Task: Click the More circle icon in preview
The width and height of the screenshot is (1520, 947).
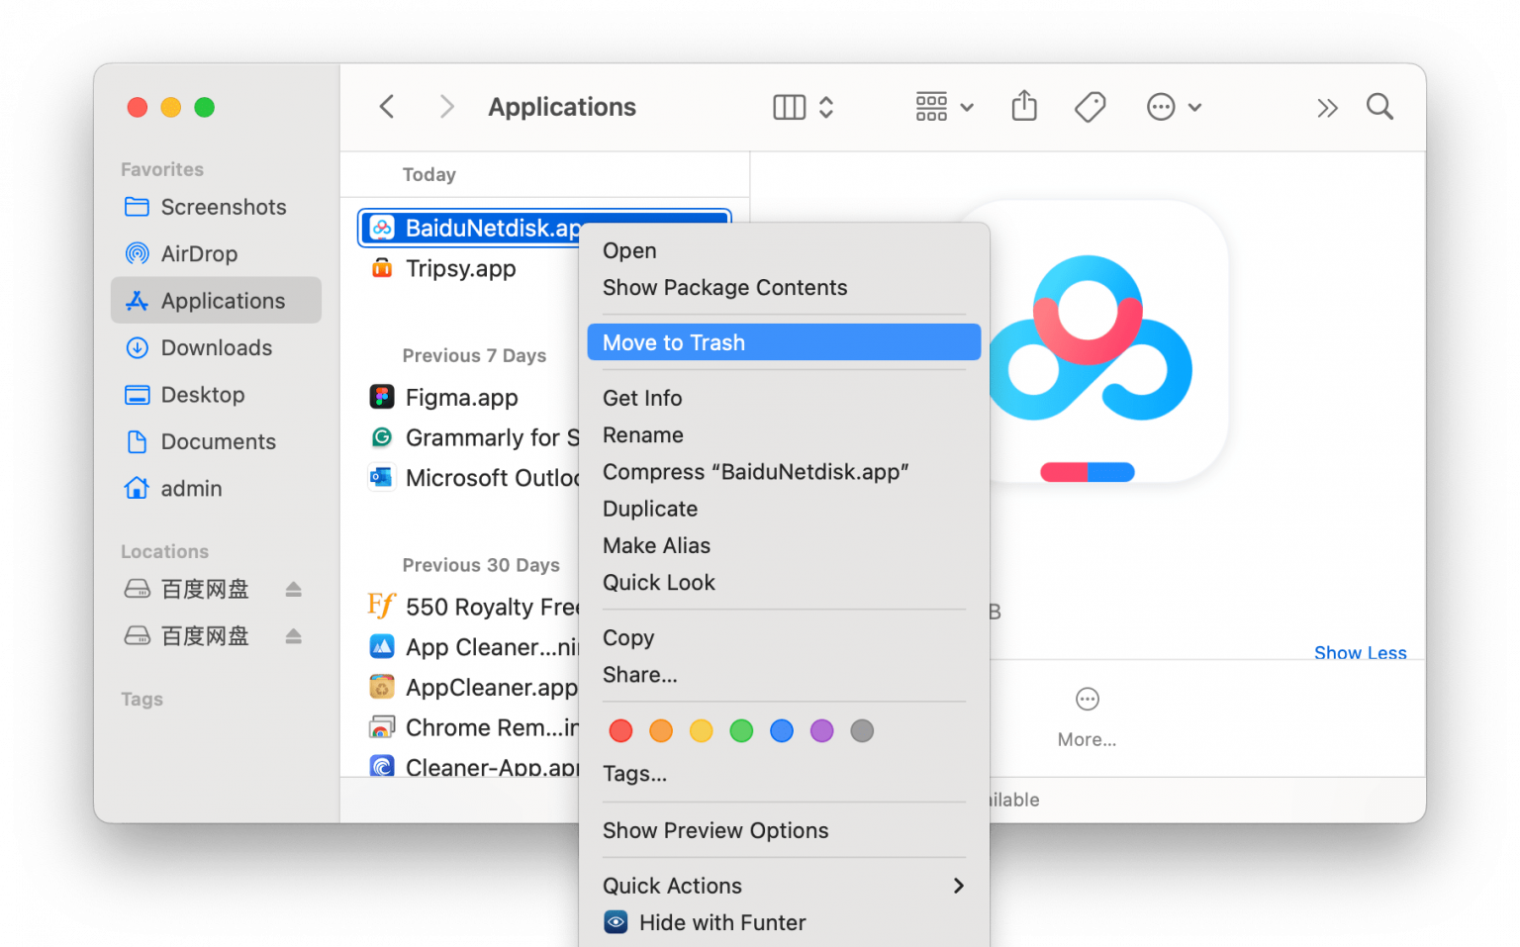Action: 1087,700
